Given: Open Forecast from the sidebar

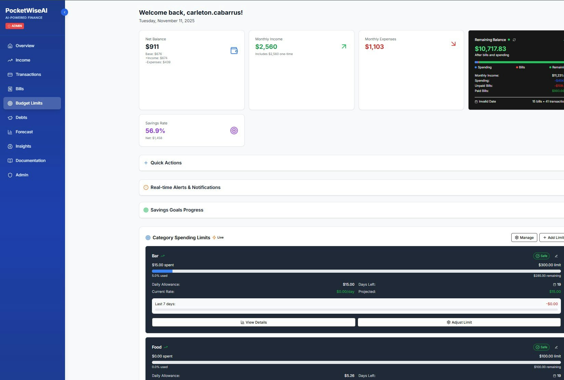Looking at the screenshot, I should click(x=32, y=132).
